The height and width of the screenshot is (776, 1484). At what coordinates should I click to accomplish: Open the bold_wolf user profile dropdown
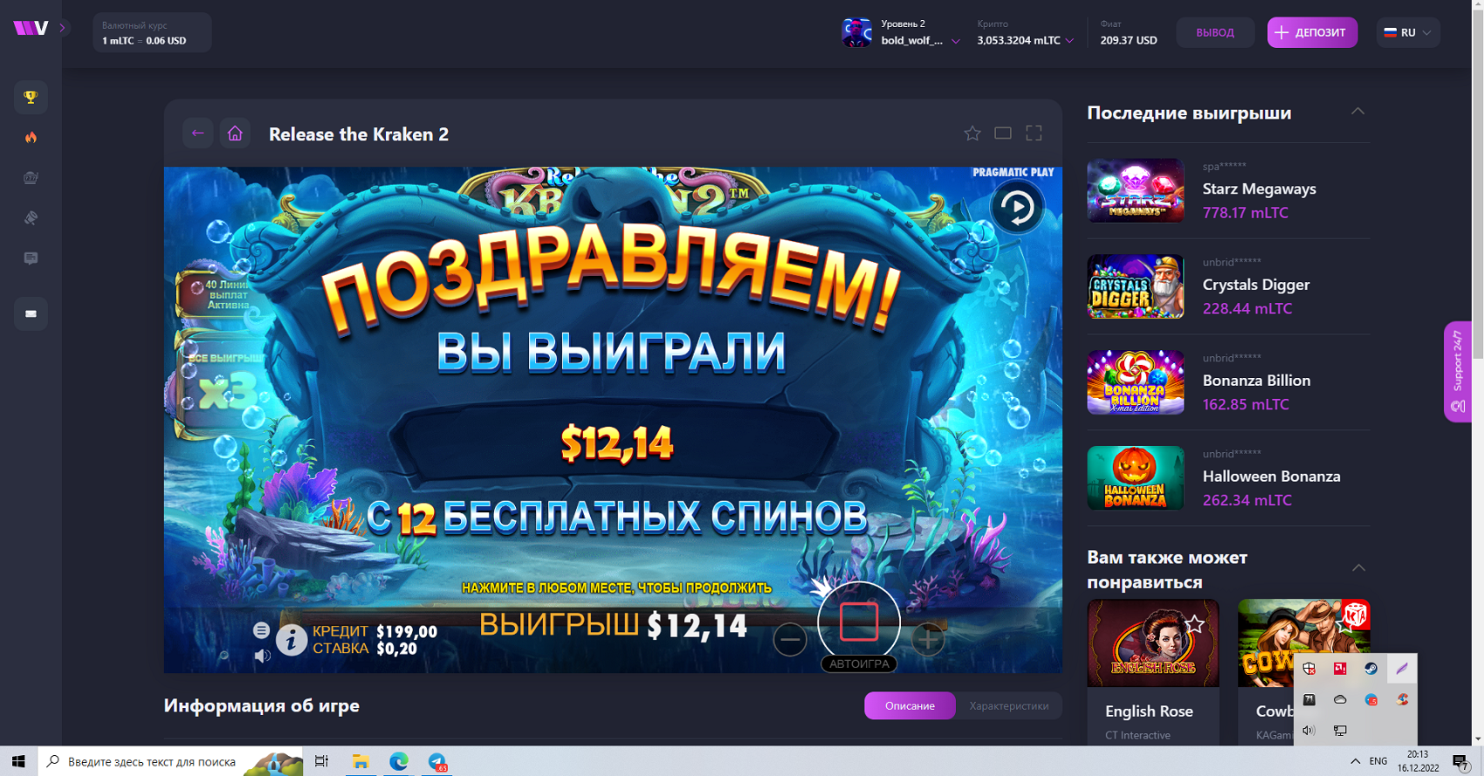click(920, 40)
